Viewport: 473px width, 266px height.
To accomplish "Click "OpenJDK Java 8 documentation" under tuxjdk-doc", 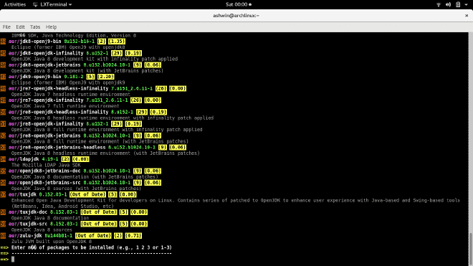I will [50, 218].
